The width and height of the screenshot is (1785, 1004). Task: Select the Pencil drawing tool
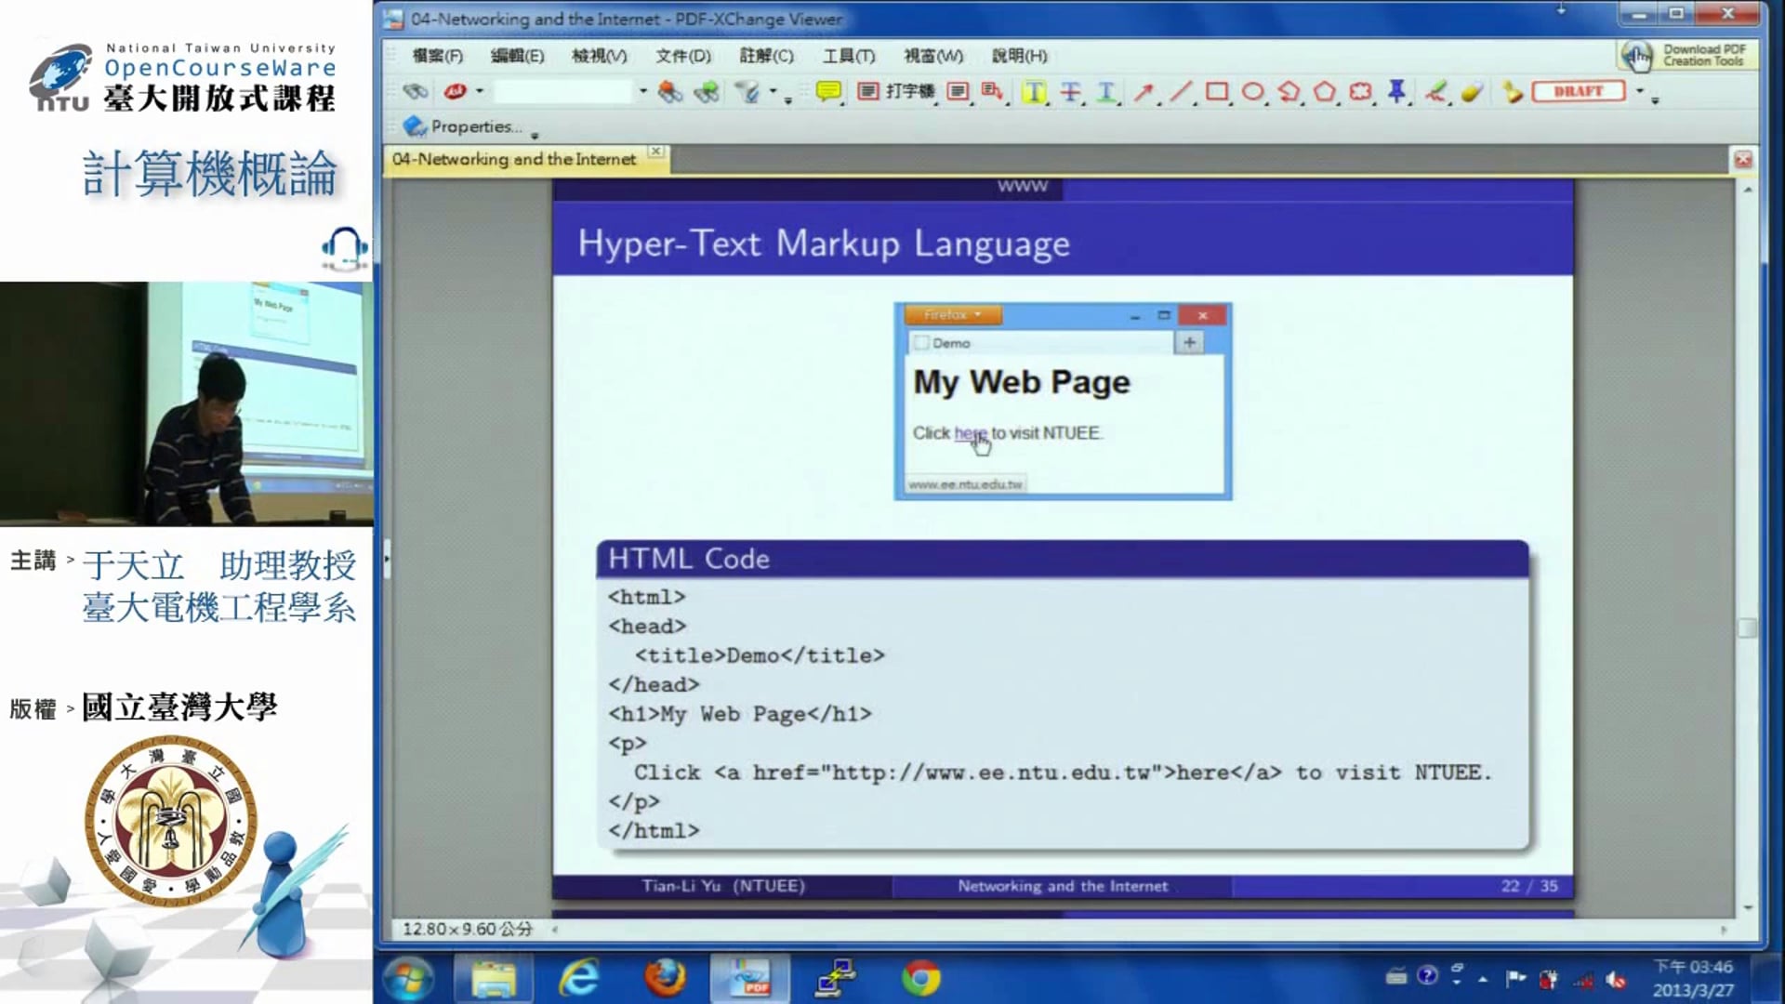[1435, 91]
